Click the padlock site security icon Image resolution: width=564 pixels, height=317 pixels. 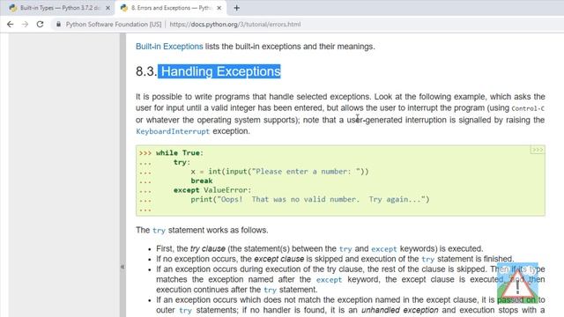58,24
